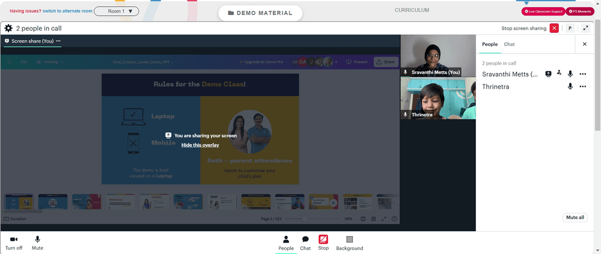This screenshot has height=254, width=601.
Task: Click Hide this overlay link
Action: point(200,145)
